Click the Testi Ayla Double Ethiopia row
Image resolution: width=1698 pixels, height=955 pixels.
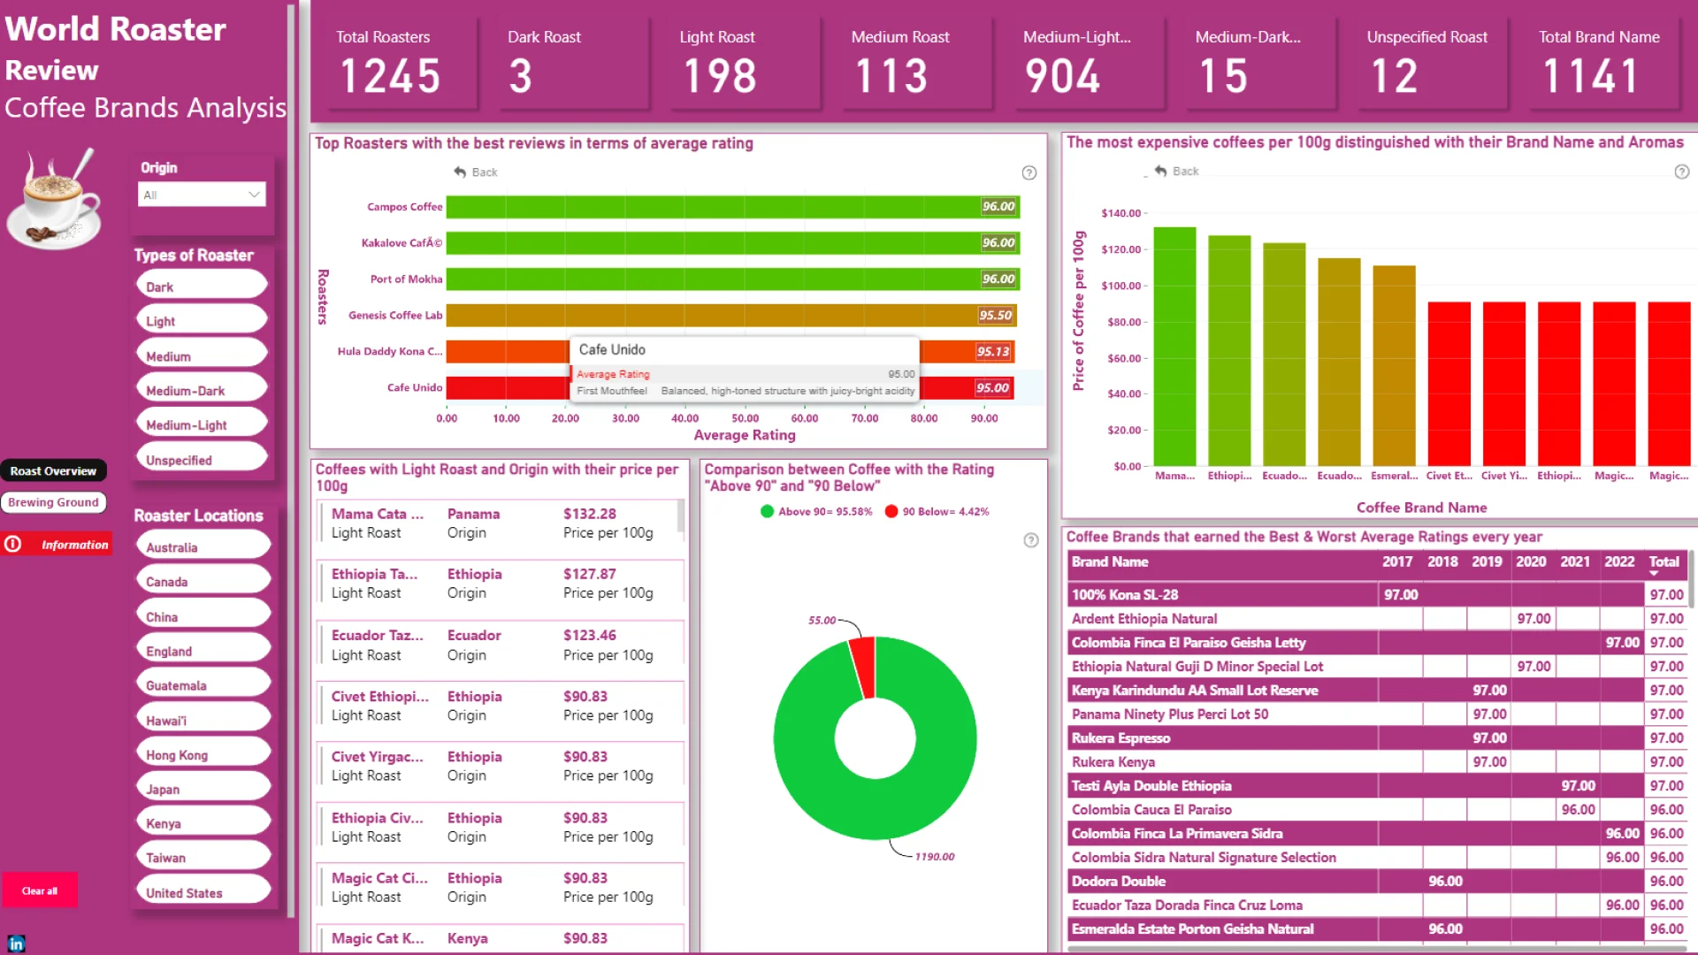click(1378, 785)
